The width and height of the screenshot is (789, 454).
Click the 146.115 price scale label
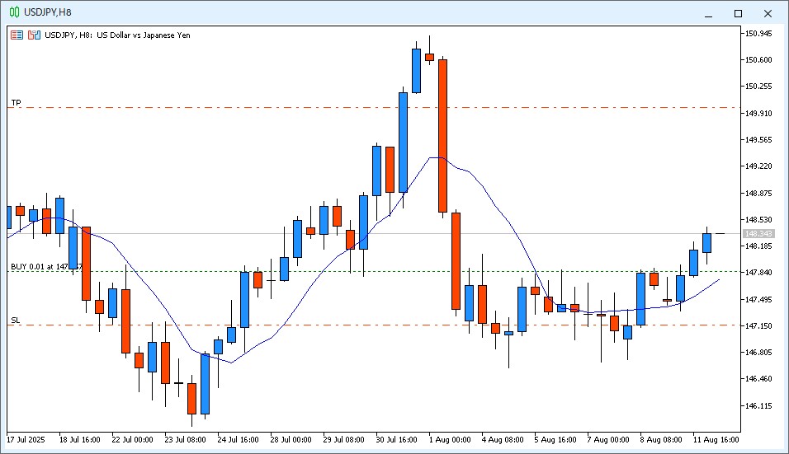point(758,405)
